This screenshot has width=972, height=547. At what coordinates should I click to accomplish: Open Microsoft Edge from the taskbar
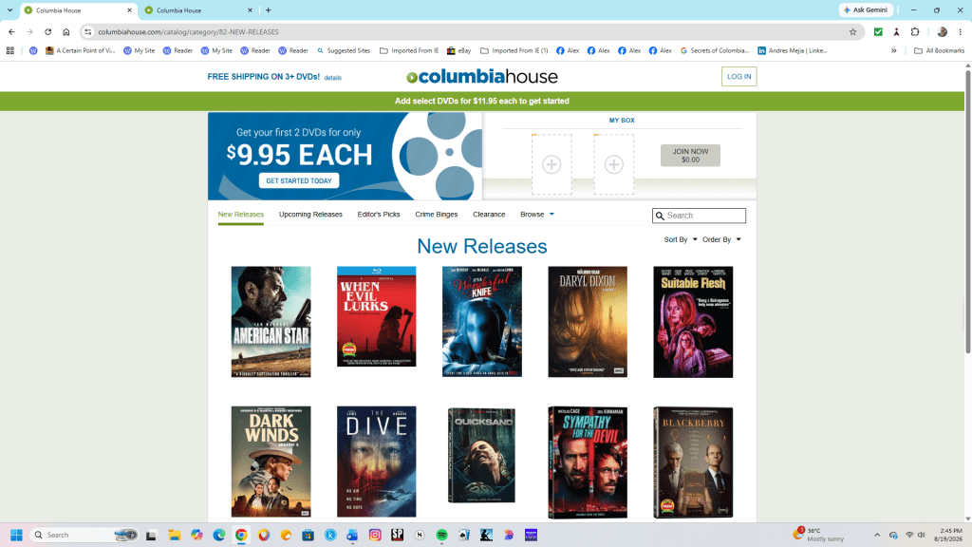(219, 535)
